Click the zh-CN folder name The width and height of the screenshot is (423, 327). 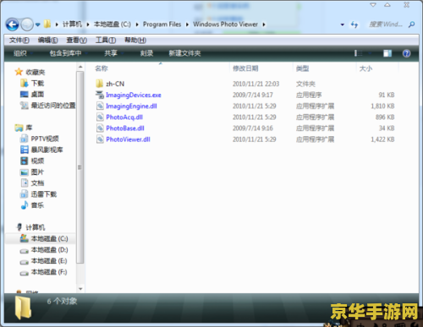115,84
